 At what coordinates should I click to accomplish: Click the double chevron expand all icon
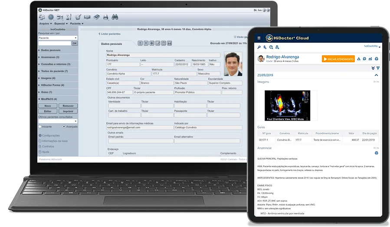click(373, 68)
